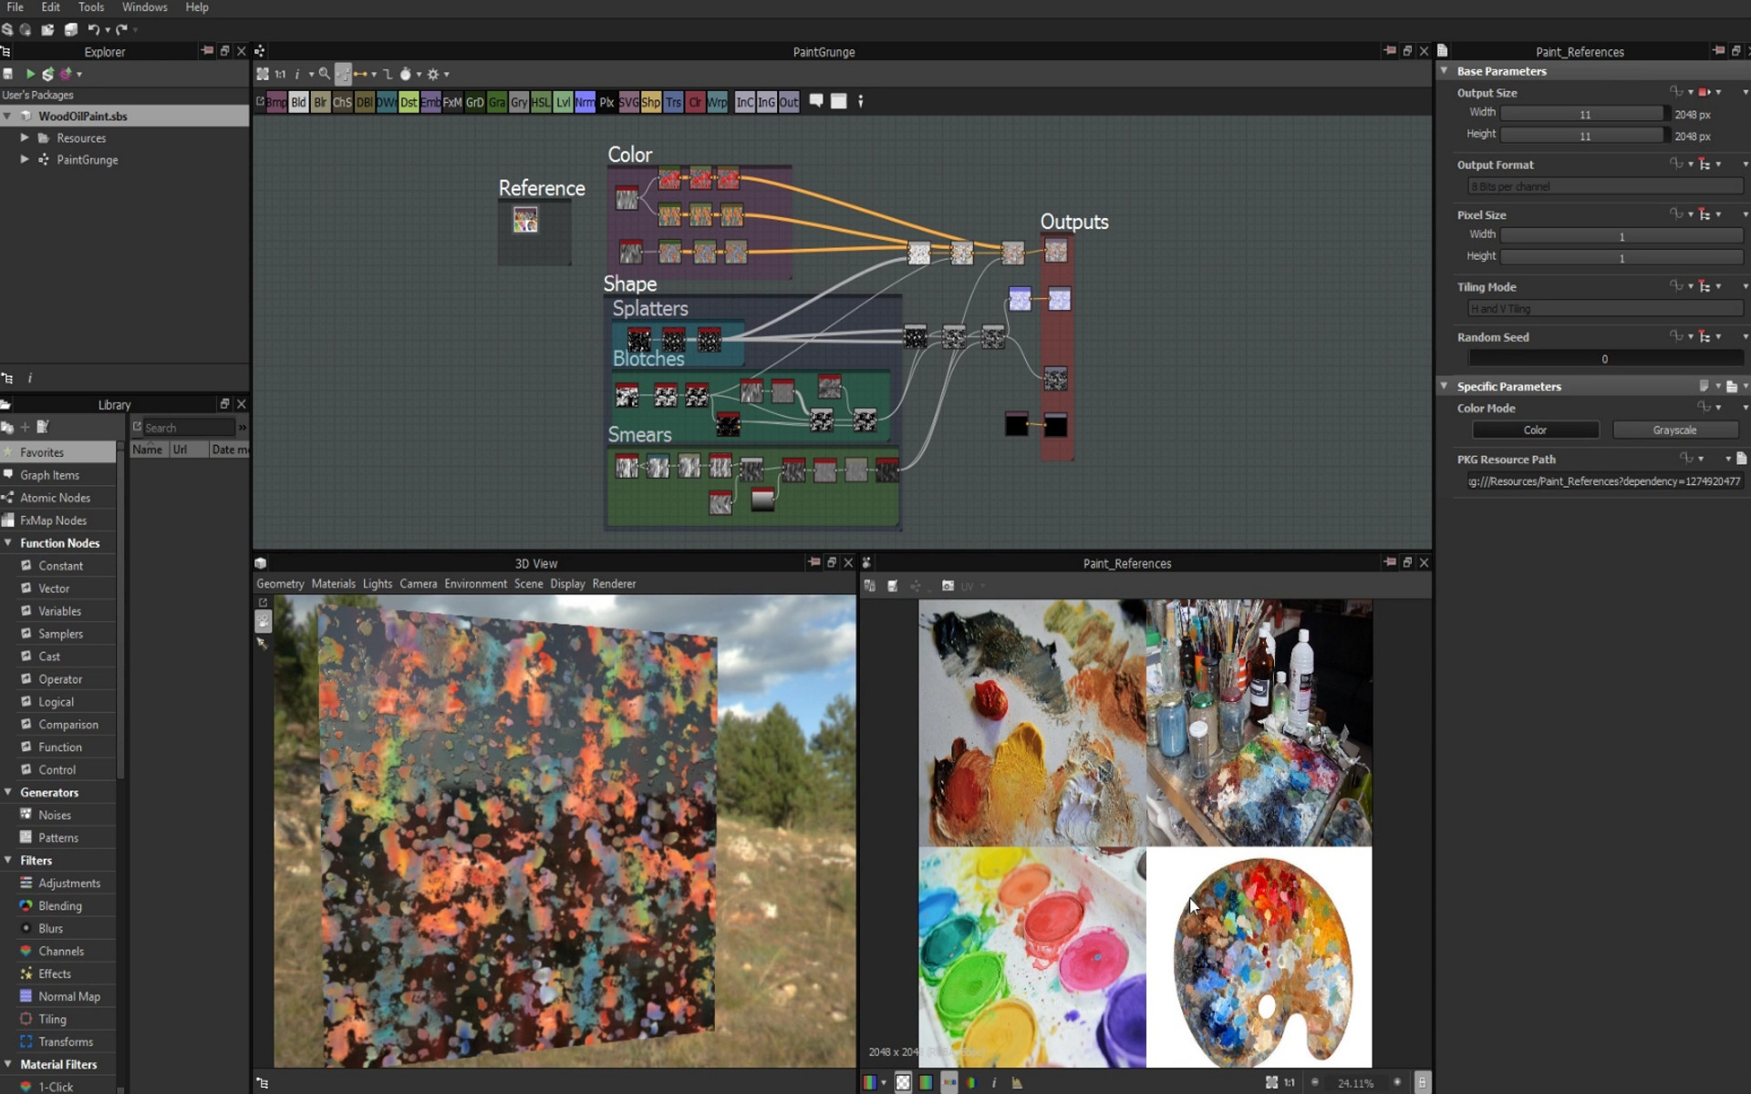Open the Tiling Mode dropdown
Viewport: 1751px width, 1094px height.
(x=1605, y=308)
